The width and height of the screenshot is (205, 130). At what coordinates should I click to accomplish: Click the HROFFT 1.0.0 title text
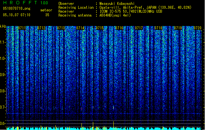pos(25,3)
